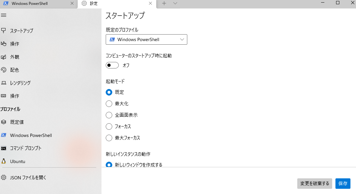Toggle コンピューターのスタートアップ時に起動 switch
356x194 pixels.
coord(112,65)
